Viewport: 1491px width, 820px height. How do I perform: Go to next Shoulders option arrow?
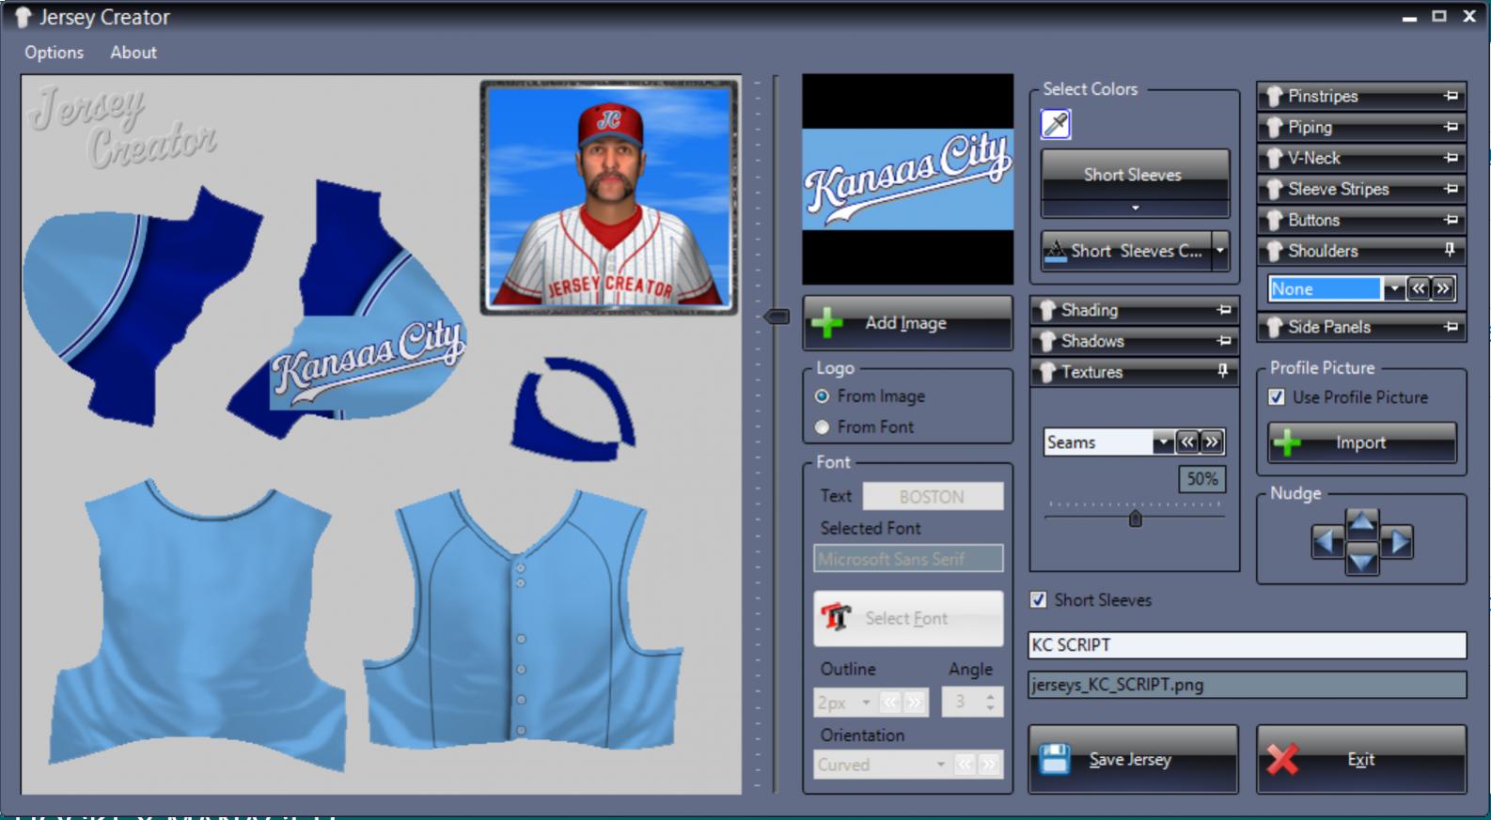tap(1442, 288)
